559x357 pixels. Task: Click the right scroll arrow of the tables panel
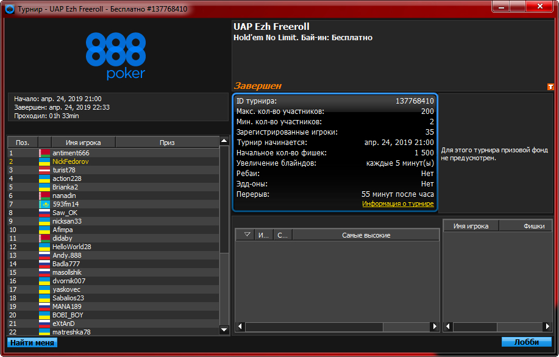(x=435, y=327)
